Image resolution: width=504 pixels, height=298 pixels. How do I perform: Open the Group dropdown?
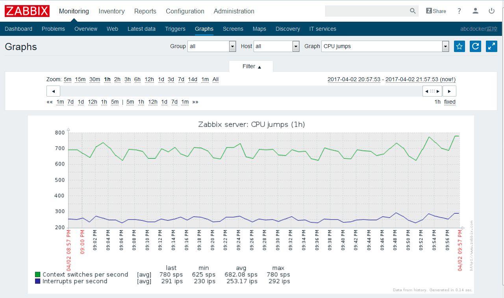pyautogui.click(x=211, y=47)
